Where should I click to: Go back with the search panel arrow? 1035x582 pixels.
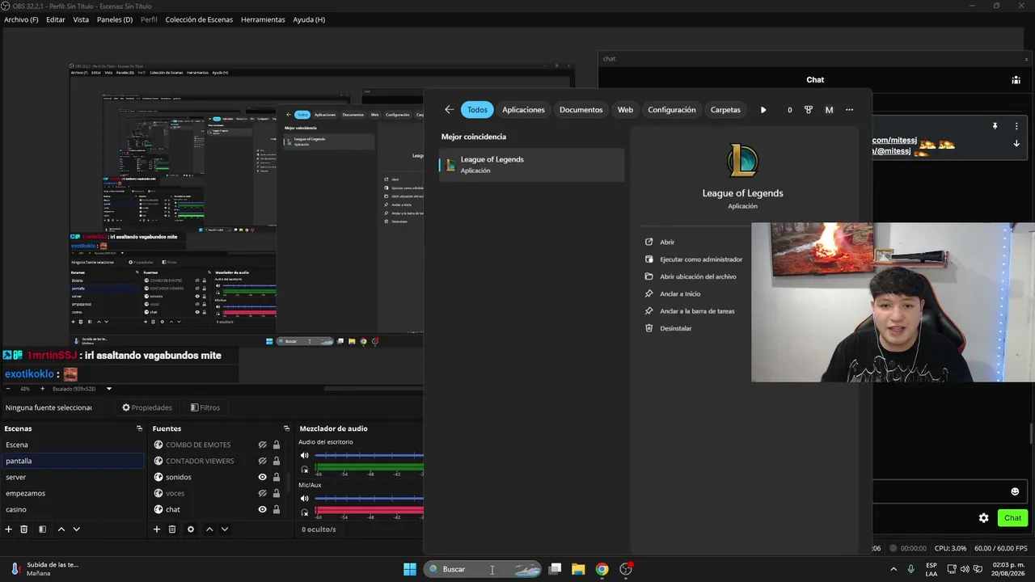click(450, 110)
